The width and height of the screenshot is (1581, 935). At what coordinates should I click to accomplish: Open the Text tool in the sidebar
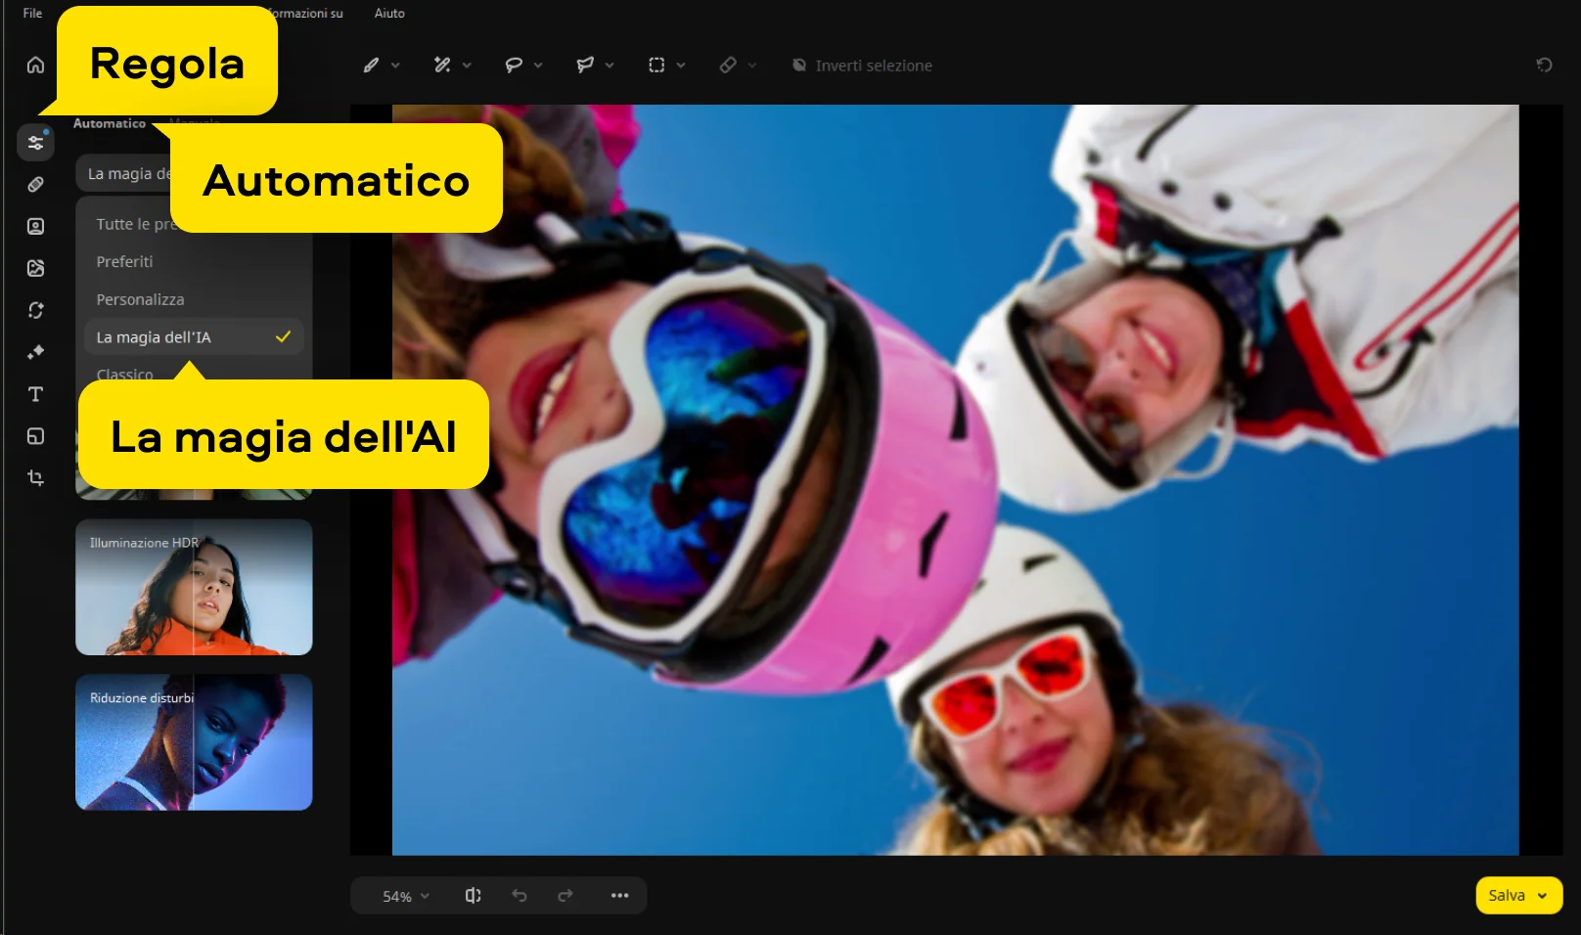[x=35, y=394]
